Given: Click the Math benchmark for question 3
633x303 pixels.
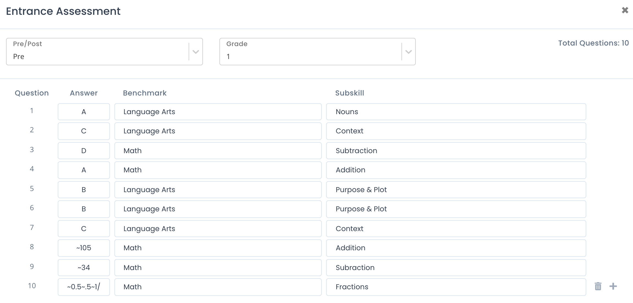Looking at the screenshot, I should click(218, 150).
